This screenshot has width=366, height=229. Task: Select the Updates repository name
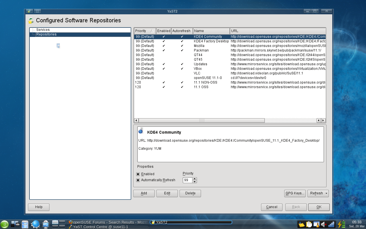(x=200, y=64)
